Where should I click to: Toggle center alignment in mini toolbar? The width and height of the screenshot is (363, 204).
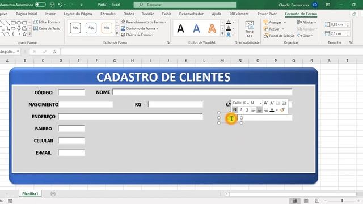click(260, 109)
